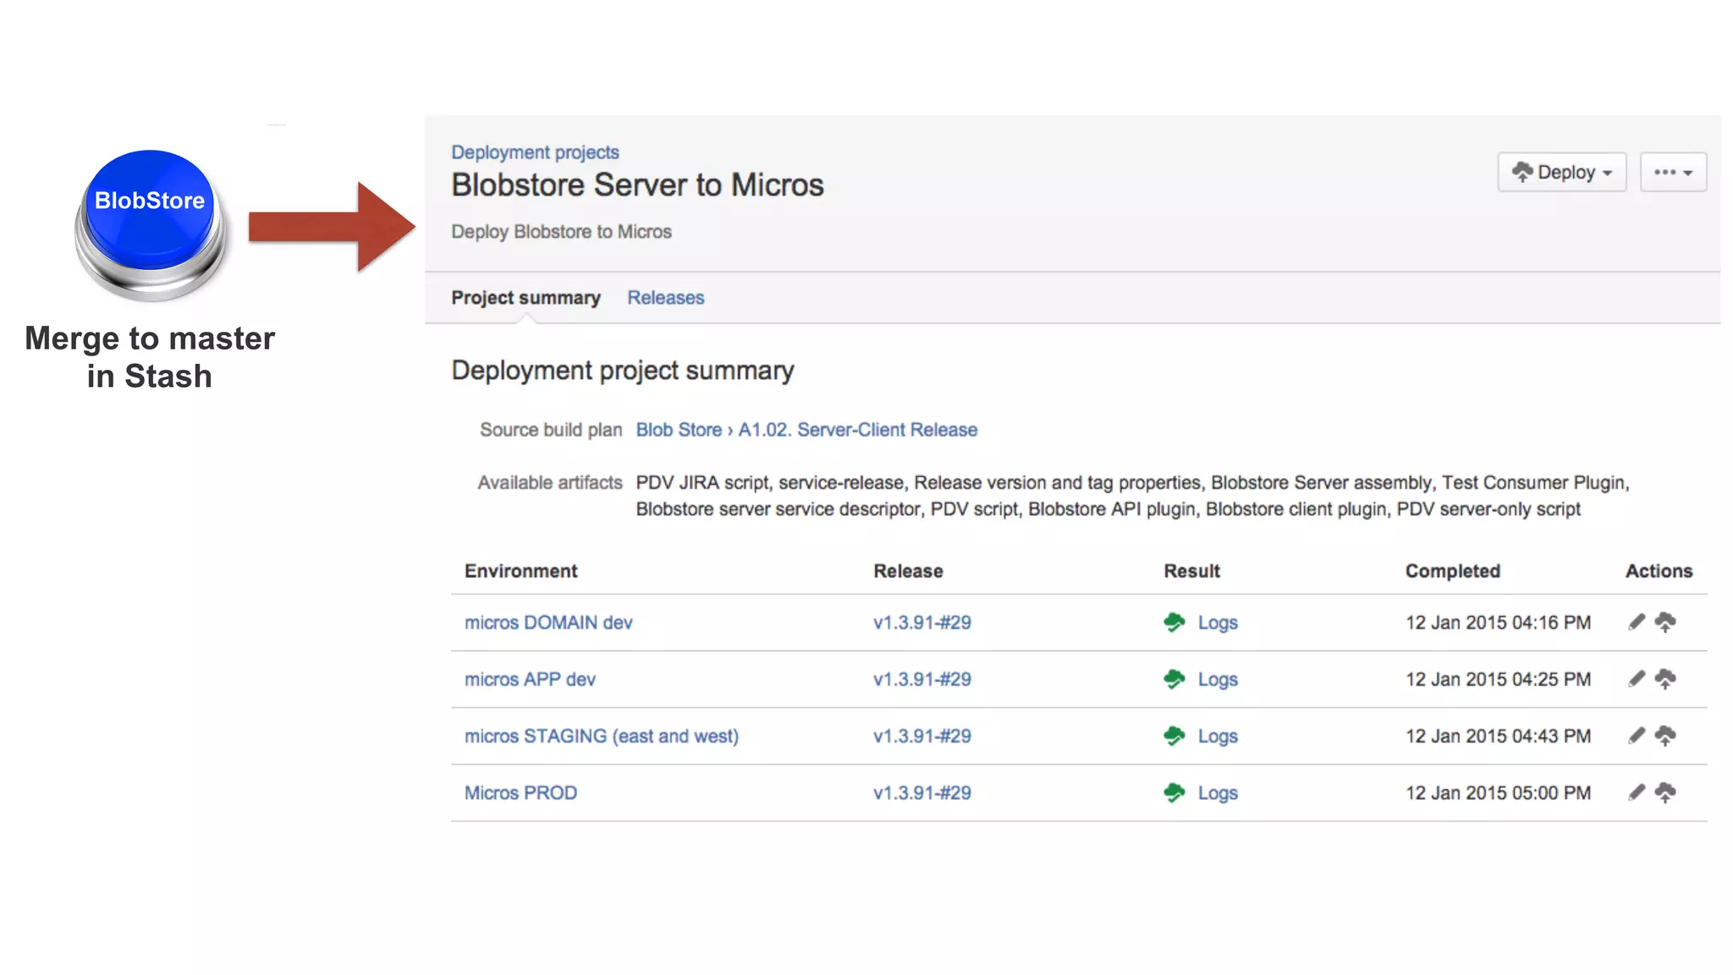Open Logs for micros STAGING environment
This screenshot has width=1733, height=975.
(1217, 736)
